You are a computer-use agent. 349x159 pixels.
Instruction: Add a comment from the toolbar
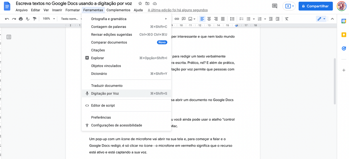[184, 19]
